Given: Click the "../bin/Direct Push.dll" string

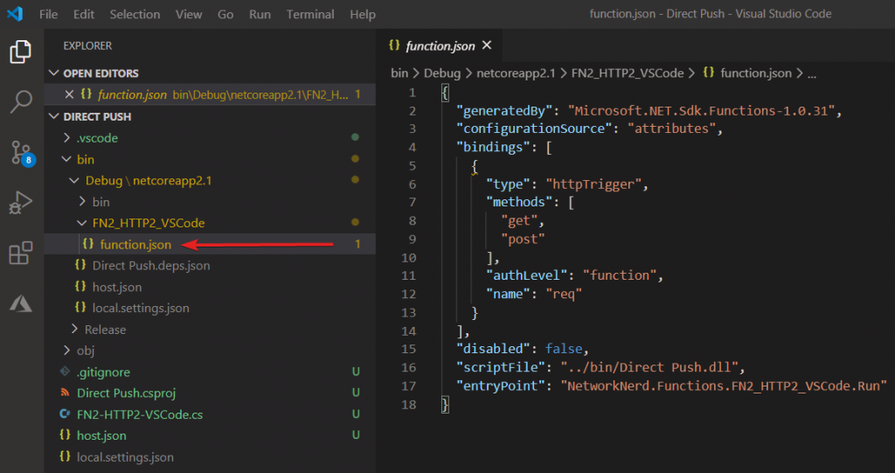Looking at the screenshot, I should pyautogui.click(x=649, y=366).
